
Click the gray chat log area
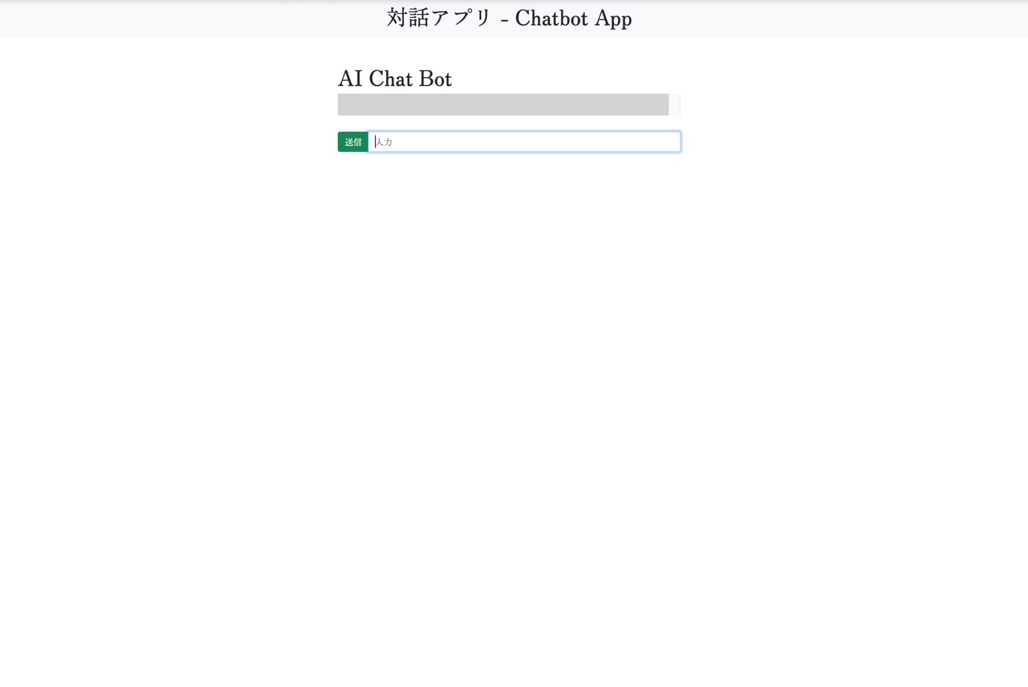(503, 104)
